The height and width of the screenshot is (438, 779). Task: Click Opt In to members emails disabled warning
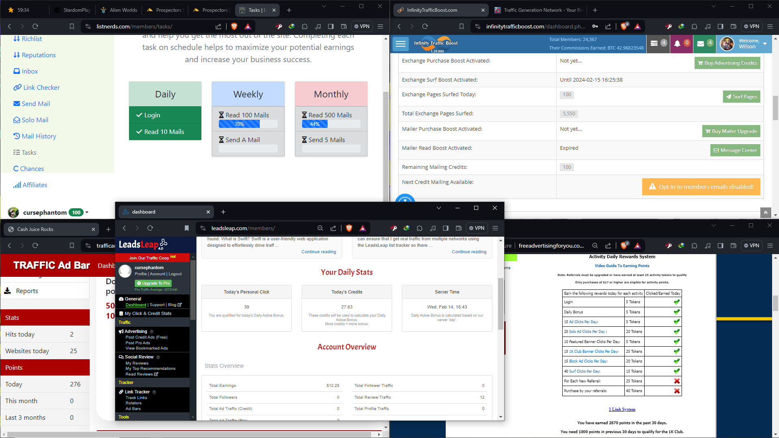point(701,187)
